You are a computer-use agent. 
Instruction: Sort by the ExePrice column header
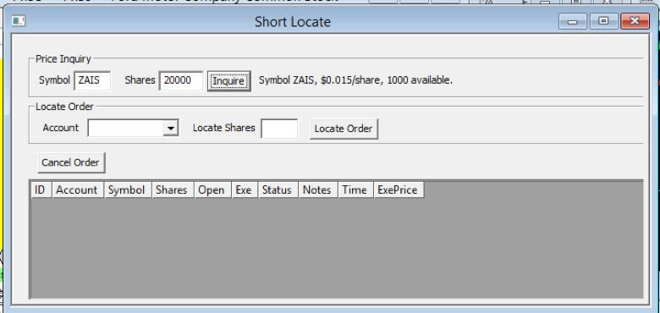coord(399,190)
